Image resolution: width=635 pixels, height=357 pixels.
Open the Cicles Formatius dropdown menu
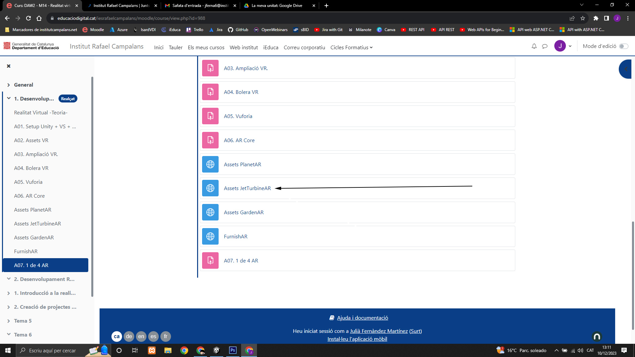click(x=351, y=48)
